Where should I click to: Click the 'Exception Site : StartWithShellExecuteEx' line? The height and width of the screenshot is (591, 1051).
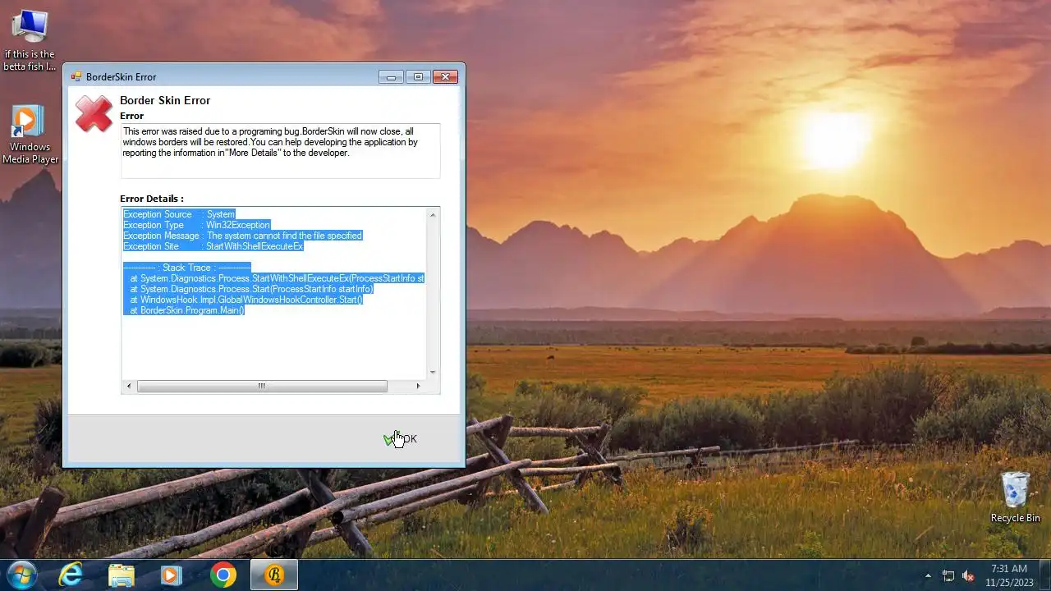[213, 246]
